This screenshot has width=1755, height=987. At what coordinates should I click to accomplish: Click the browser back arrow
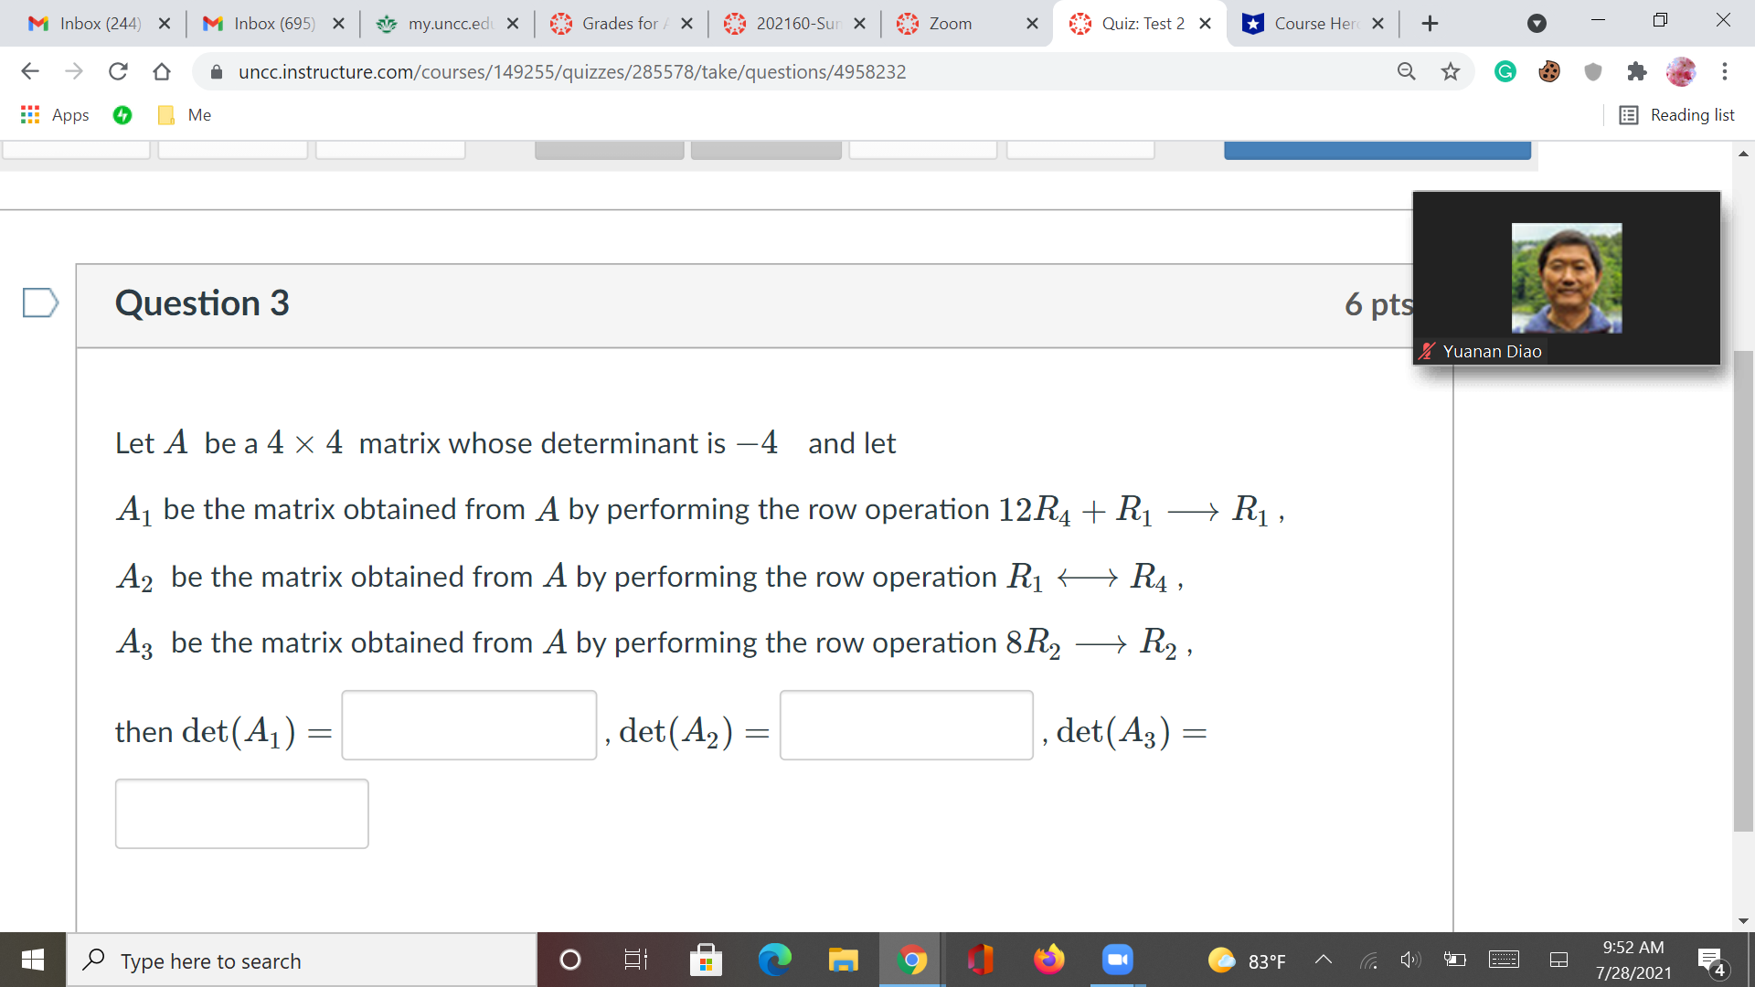tap(30, 71)
